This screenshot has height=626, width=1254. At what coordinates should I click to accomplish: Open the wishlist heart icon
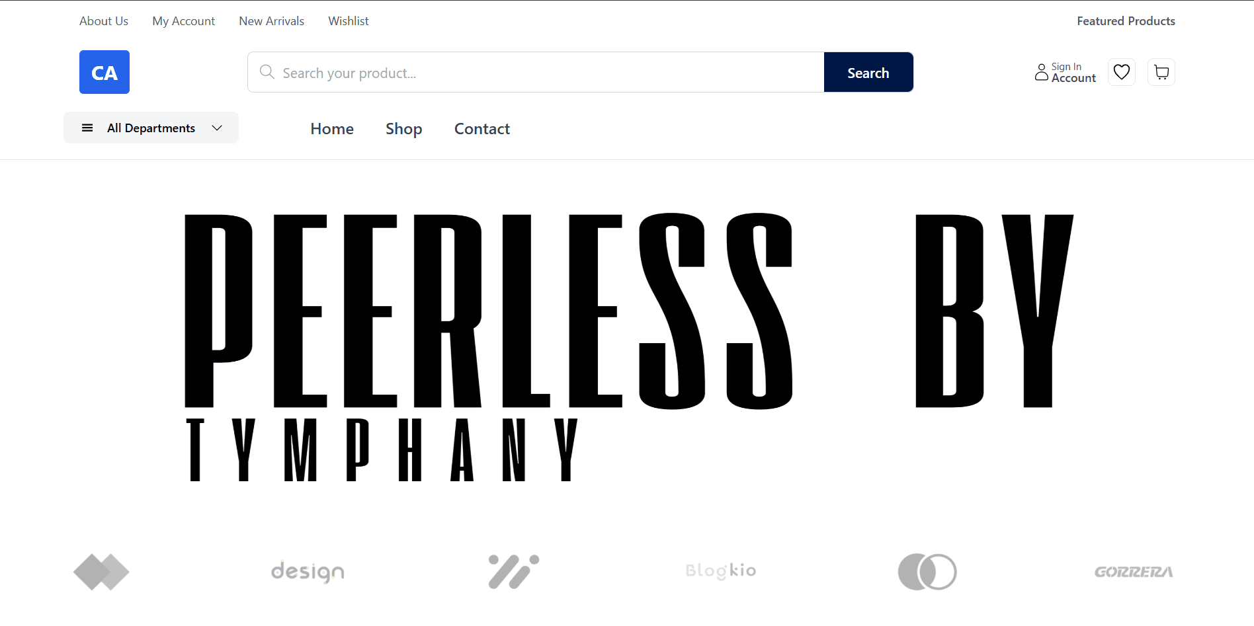(x=1122, y=72)
